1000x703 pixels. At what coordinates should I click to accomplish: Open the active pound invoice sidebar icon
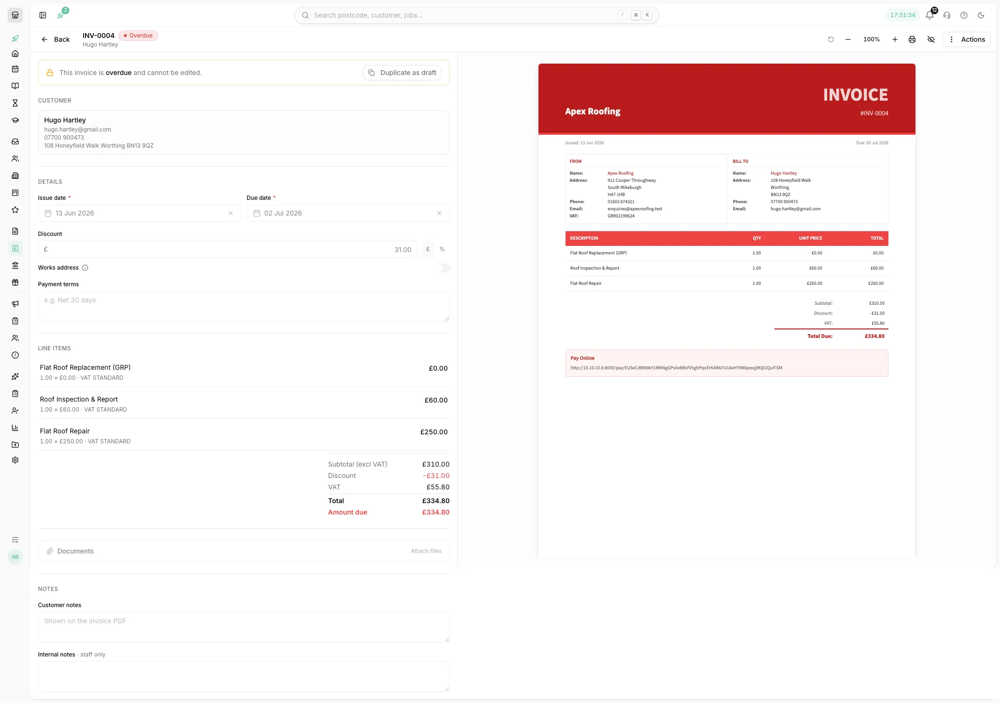(x=15, y=248)
